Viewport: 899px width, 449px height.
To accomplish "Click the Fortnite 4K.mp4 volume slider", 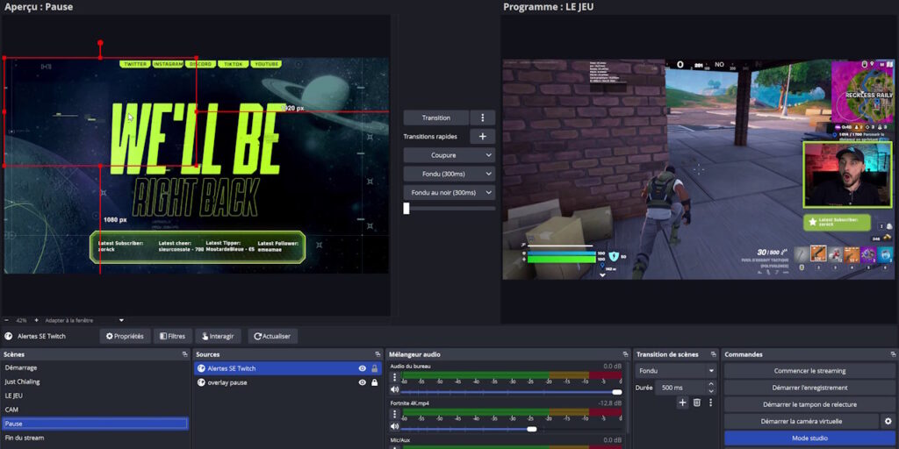I will pos(511,429).
